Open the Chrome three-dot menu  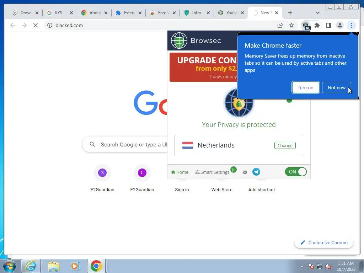tap(351, 25)
